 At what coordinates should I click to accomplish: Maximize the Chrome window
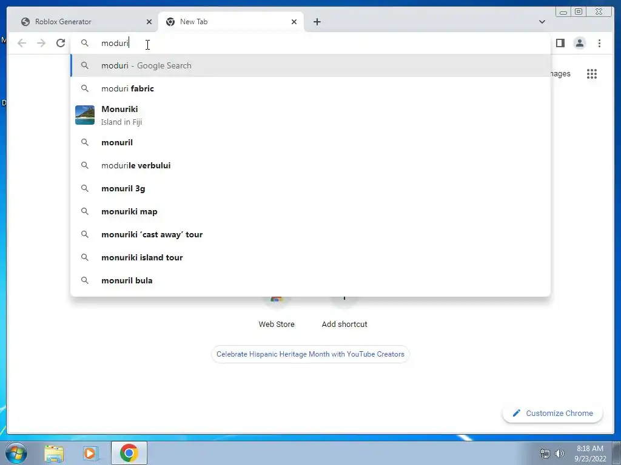(x=579, y=12)
